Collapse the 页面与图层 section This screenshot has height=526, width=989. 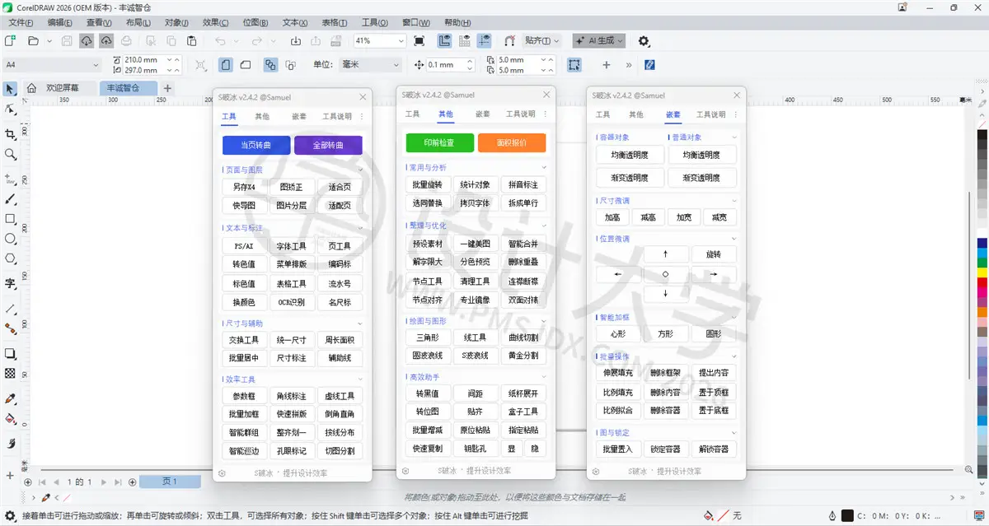[360, 170]
